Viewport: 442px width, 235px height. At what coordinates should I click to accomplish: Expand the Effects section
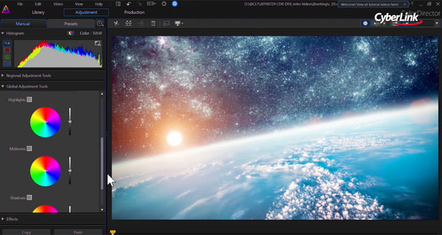2,219
